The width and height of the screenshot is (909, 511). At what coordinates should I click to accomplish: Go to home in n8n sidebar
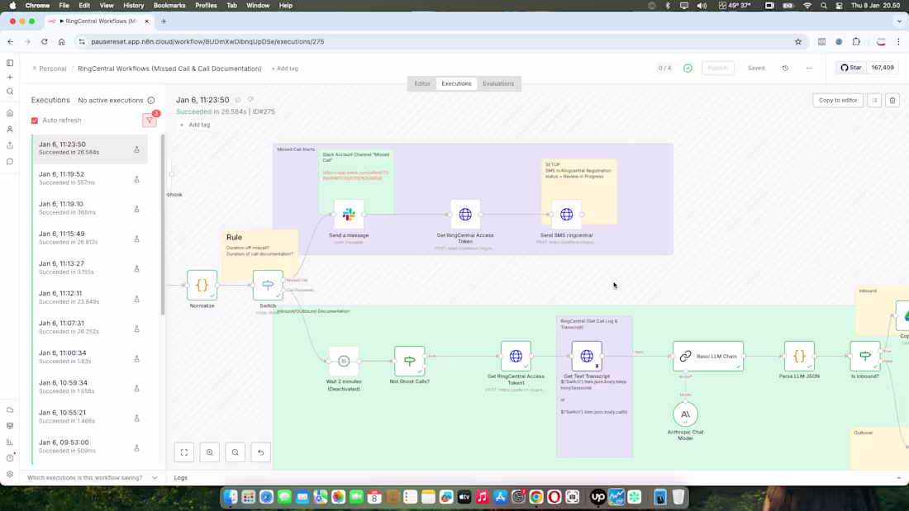(x=10, y=113)
